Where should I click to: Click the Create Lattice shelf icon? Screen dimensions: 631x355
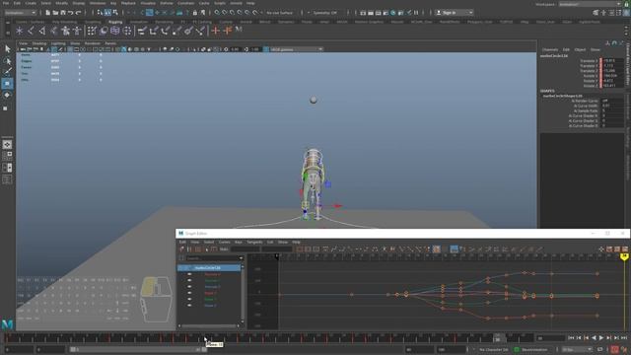tap(115, 31)
